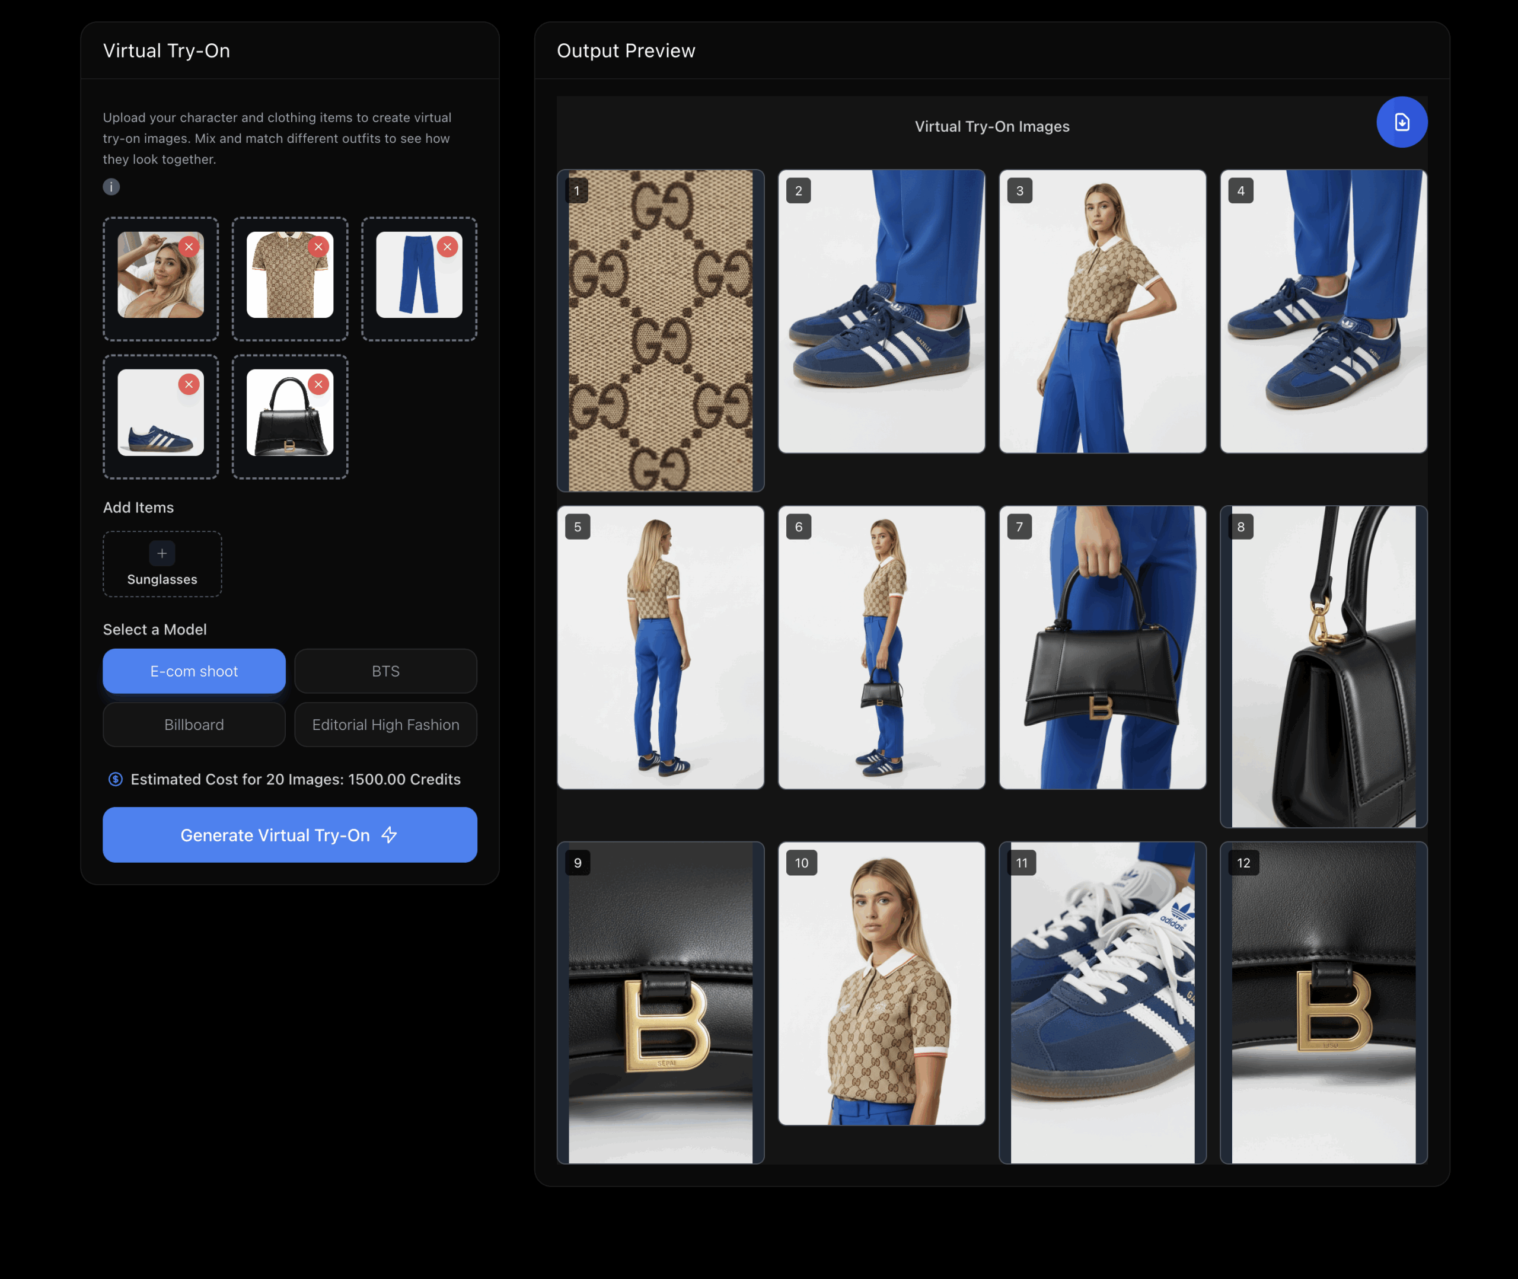Open output image 5 model back view

click(661, 648)
